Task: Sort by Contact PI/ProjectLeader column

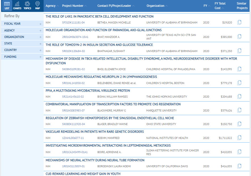Action: pos(116,6)
